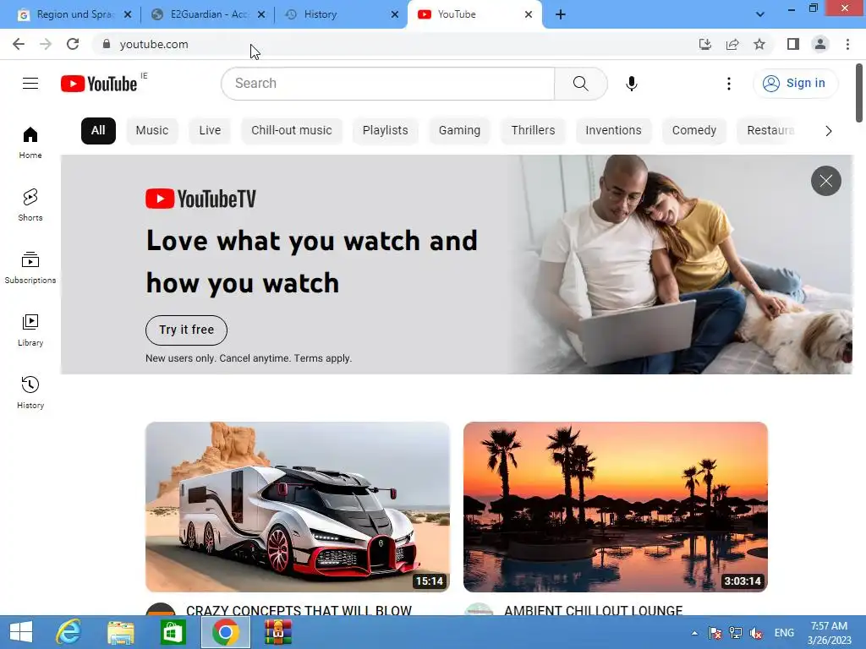Show more category chips with arrow
The image size is (866, 649).
(828, 131)
